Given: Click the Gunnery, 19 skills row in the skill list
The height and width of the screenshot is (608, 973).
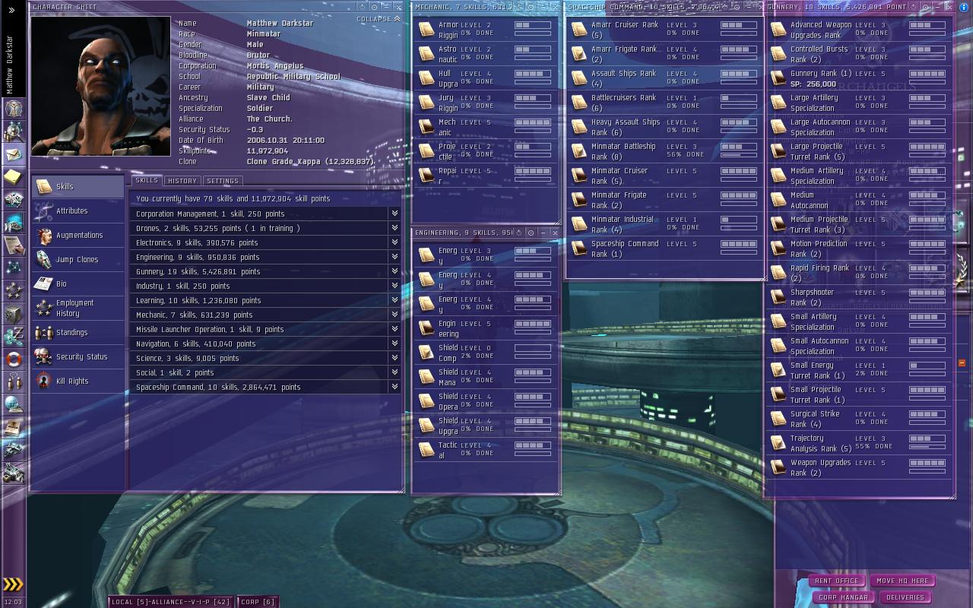Looking at the screenshot, I should click(266, 271).
